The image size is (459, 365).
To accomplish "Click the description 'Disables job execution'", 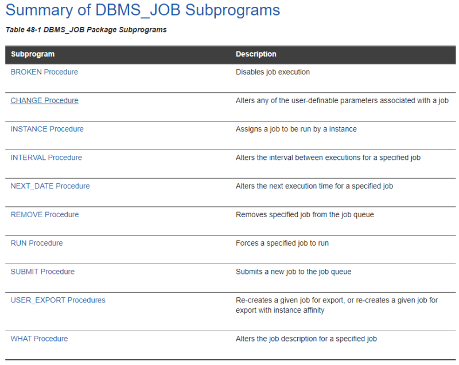I will [272, 72].
